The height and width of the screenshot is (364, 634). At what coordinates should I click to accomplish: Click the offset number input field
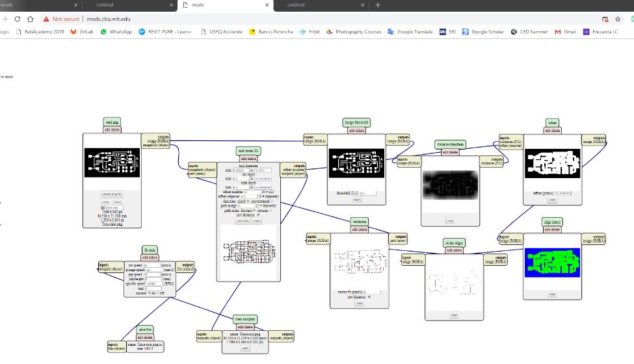tap(252, 192)
